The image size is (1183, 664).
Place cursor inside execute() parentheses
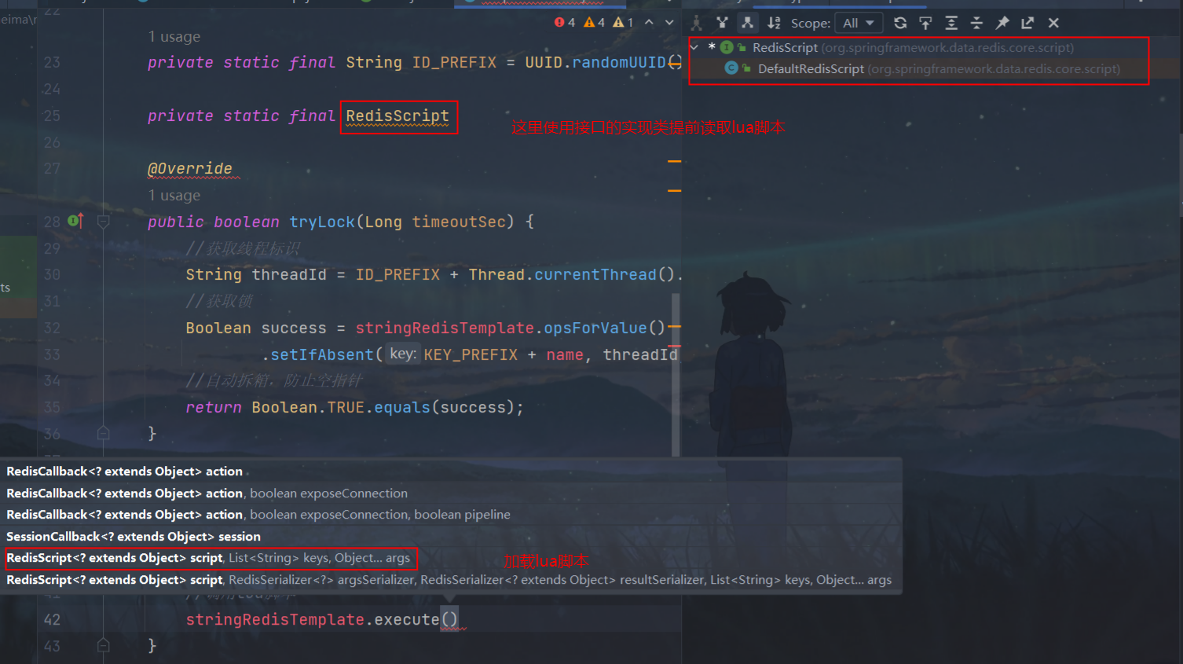pos(449,619)
